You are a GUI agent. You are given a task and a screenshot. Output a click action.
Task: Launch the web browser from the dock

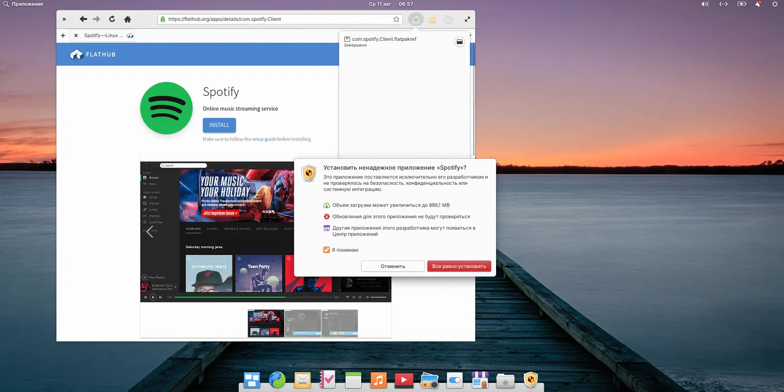(x=278, y=380)
